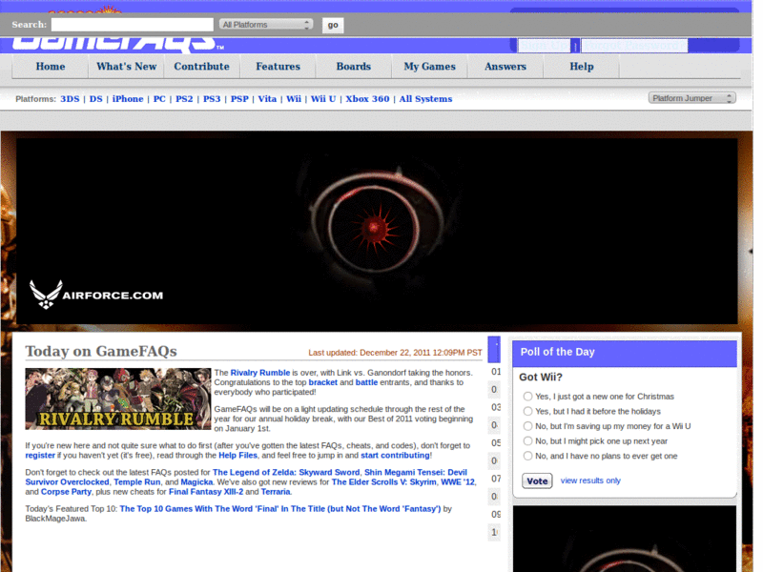Open the WWE '12 review link

pyautogui.click(x=458, y=482)
